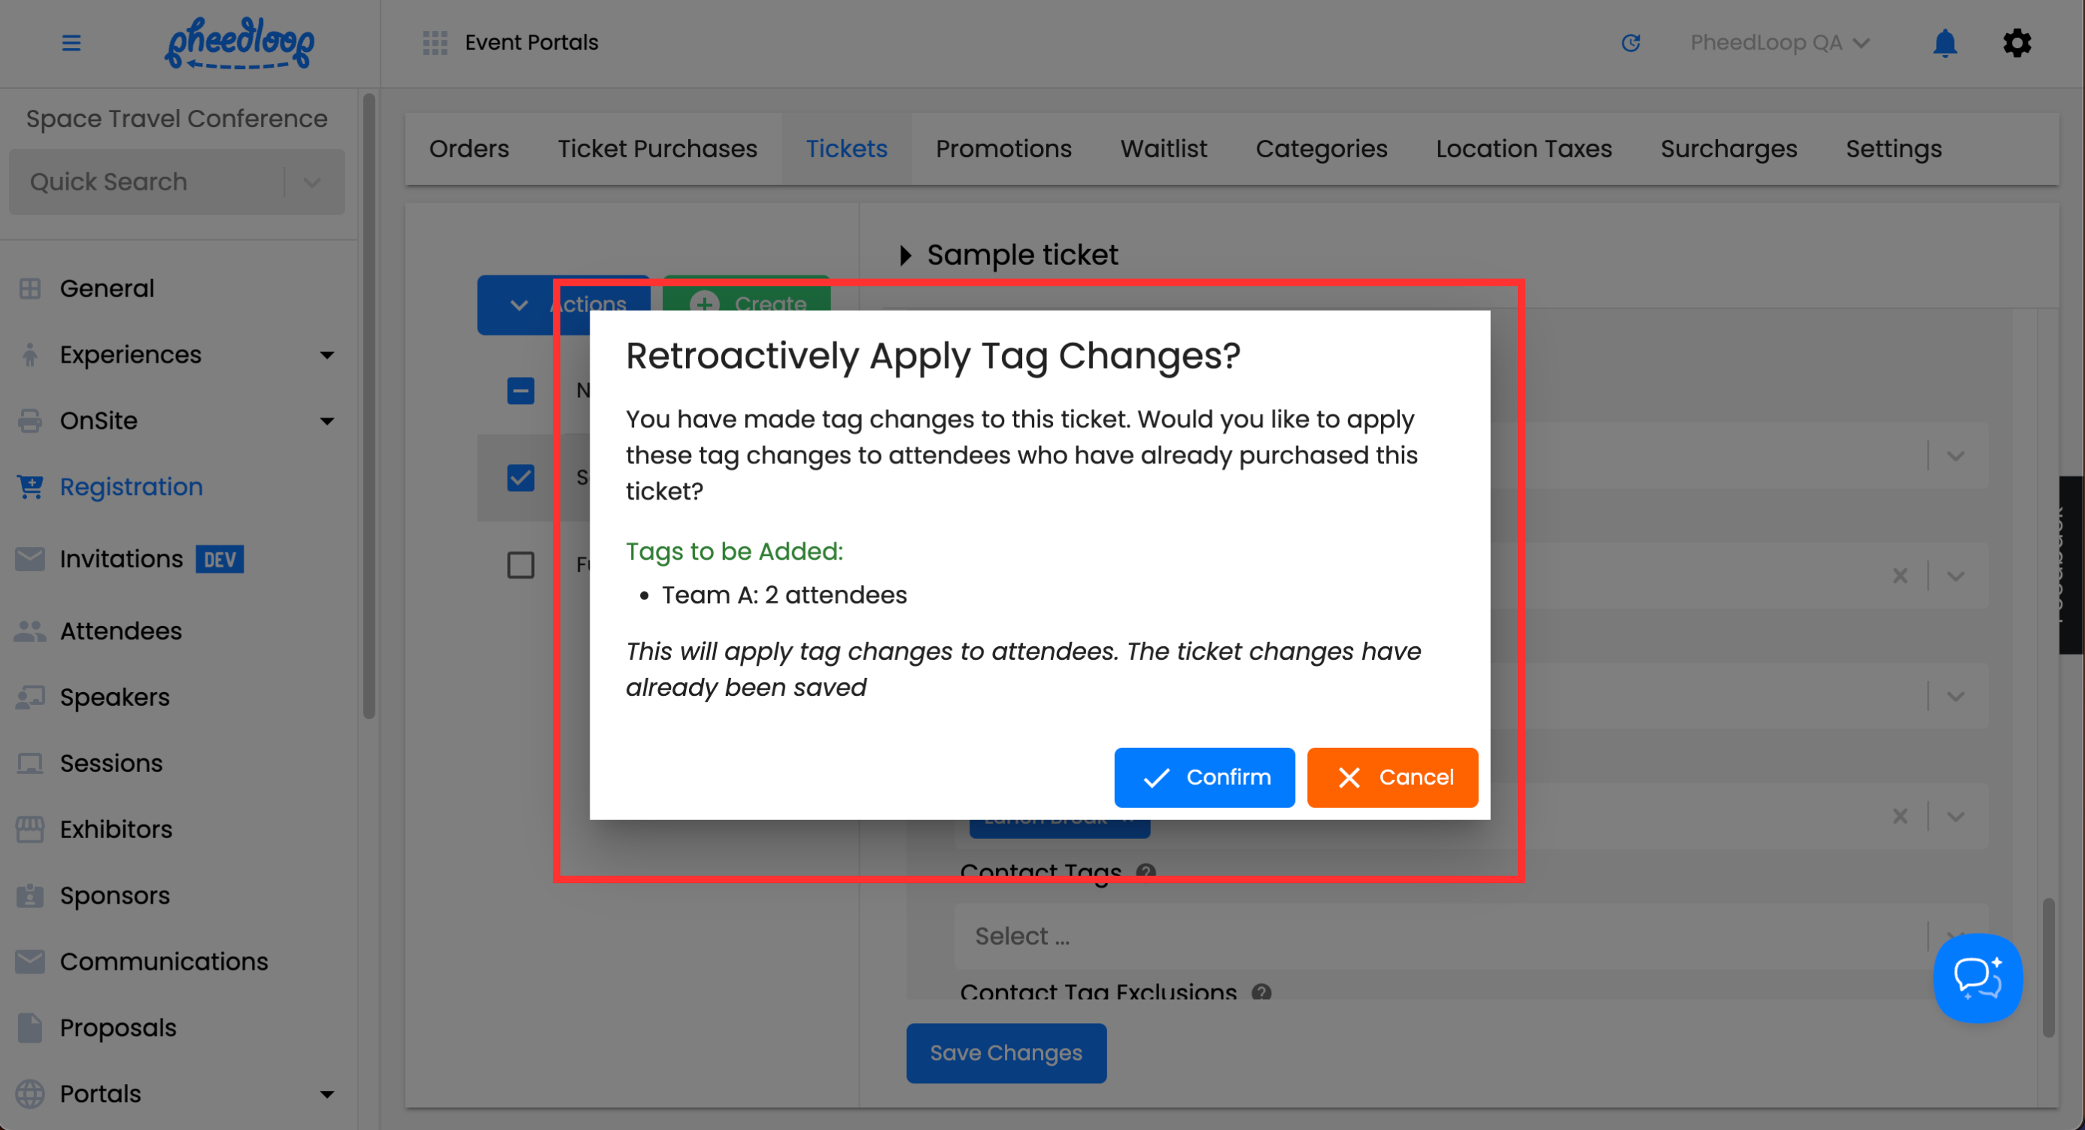Viewport: 2085px width, 1130px height.
Task: Click the sidebar vertical scrollbar
Action: click(369, 405)
